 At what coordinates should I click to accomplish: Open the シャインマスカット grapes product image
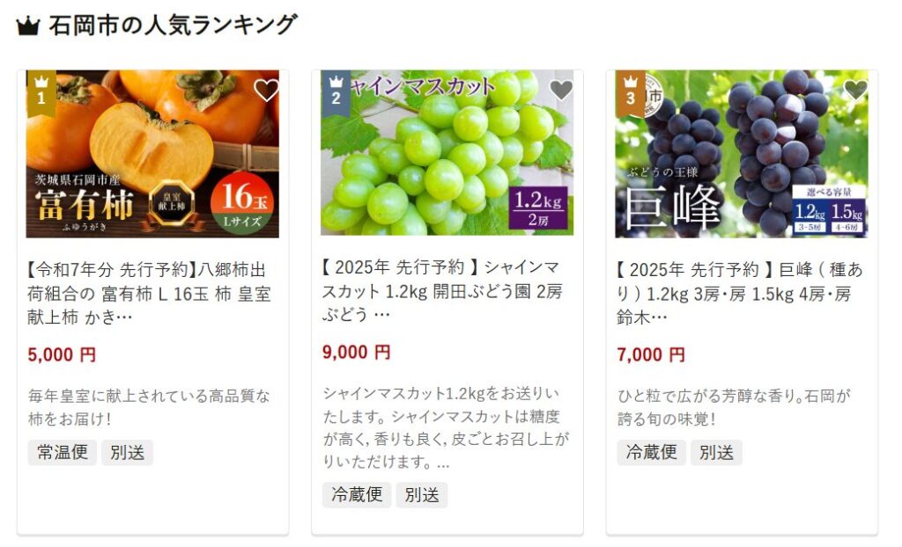tap(447, 153)
